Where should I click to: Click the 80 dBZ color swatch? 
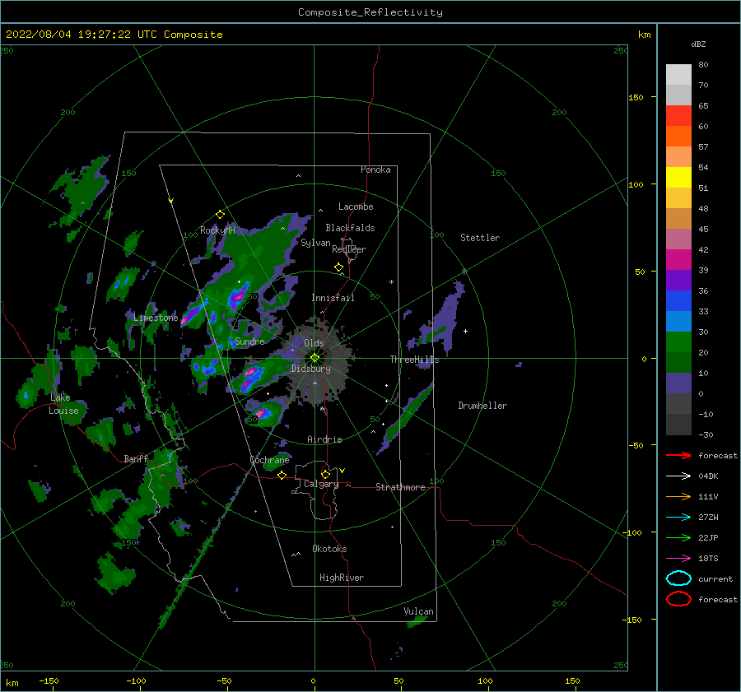pos(678,74)
